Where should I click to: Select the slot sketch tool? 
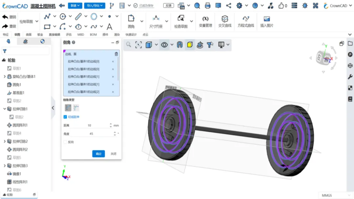(78, 16)
